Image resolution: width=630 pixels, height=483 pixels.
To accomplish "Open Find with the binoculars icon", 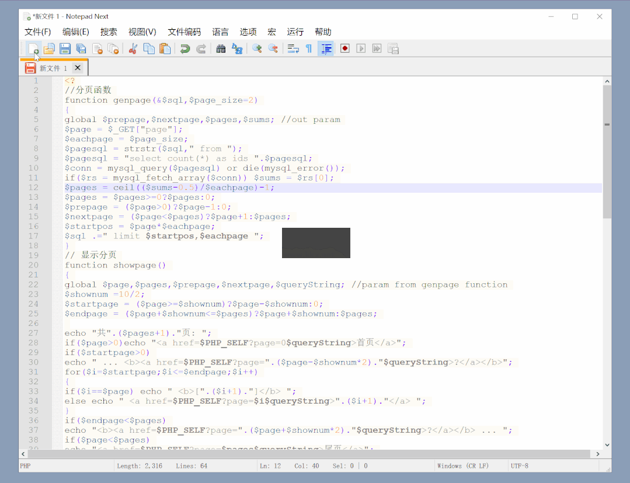I will (x=221, y=49).
